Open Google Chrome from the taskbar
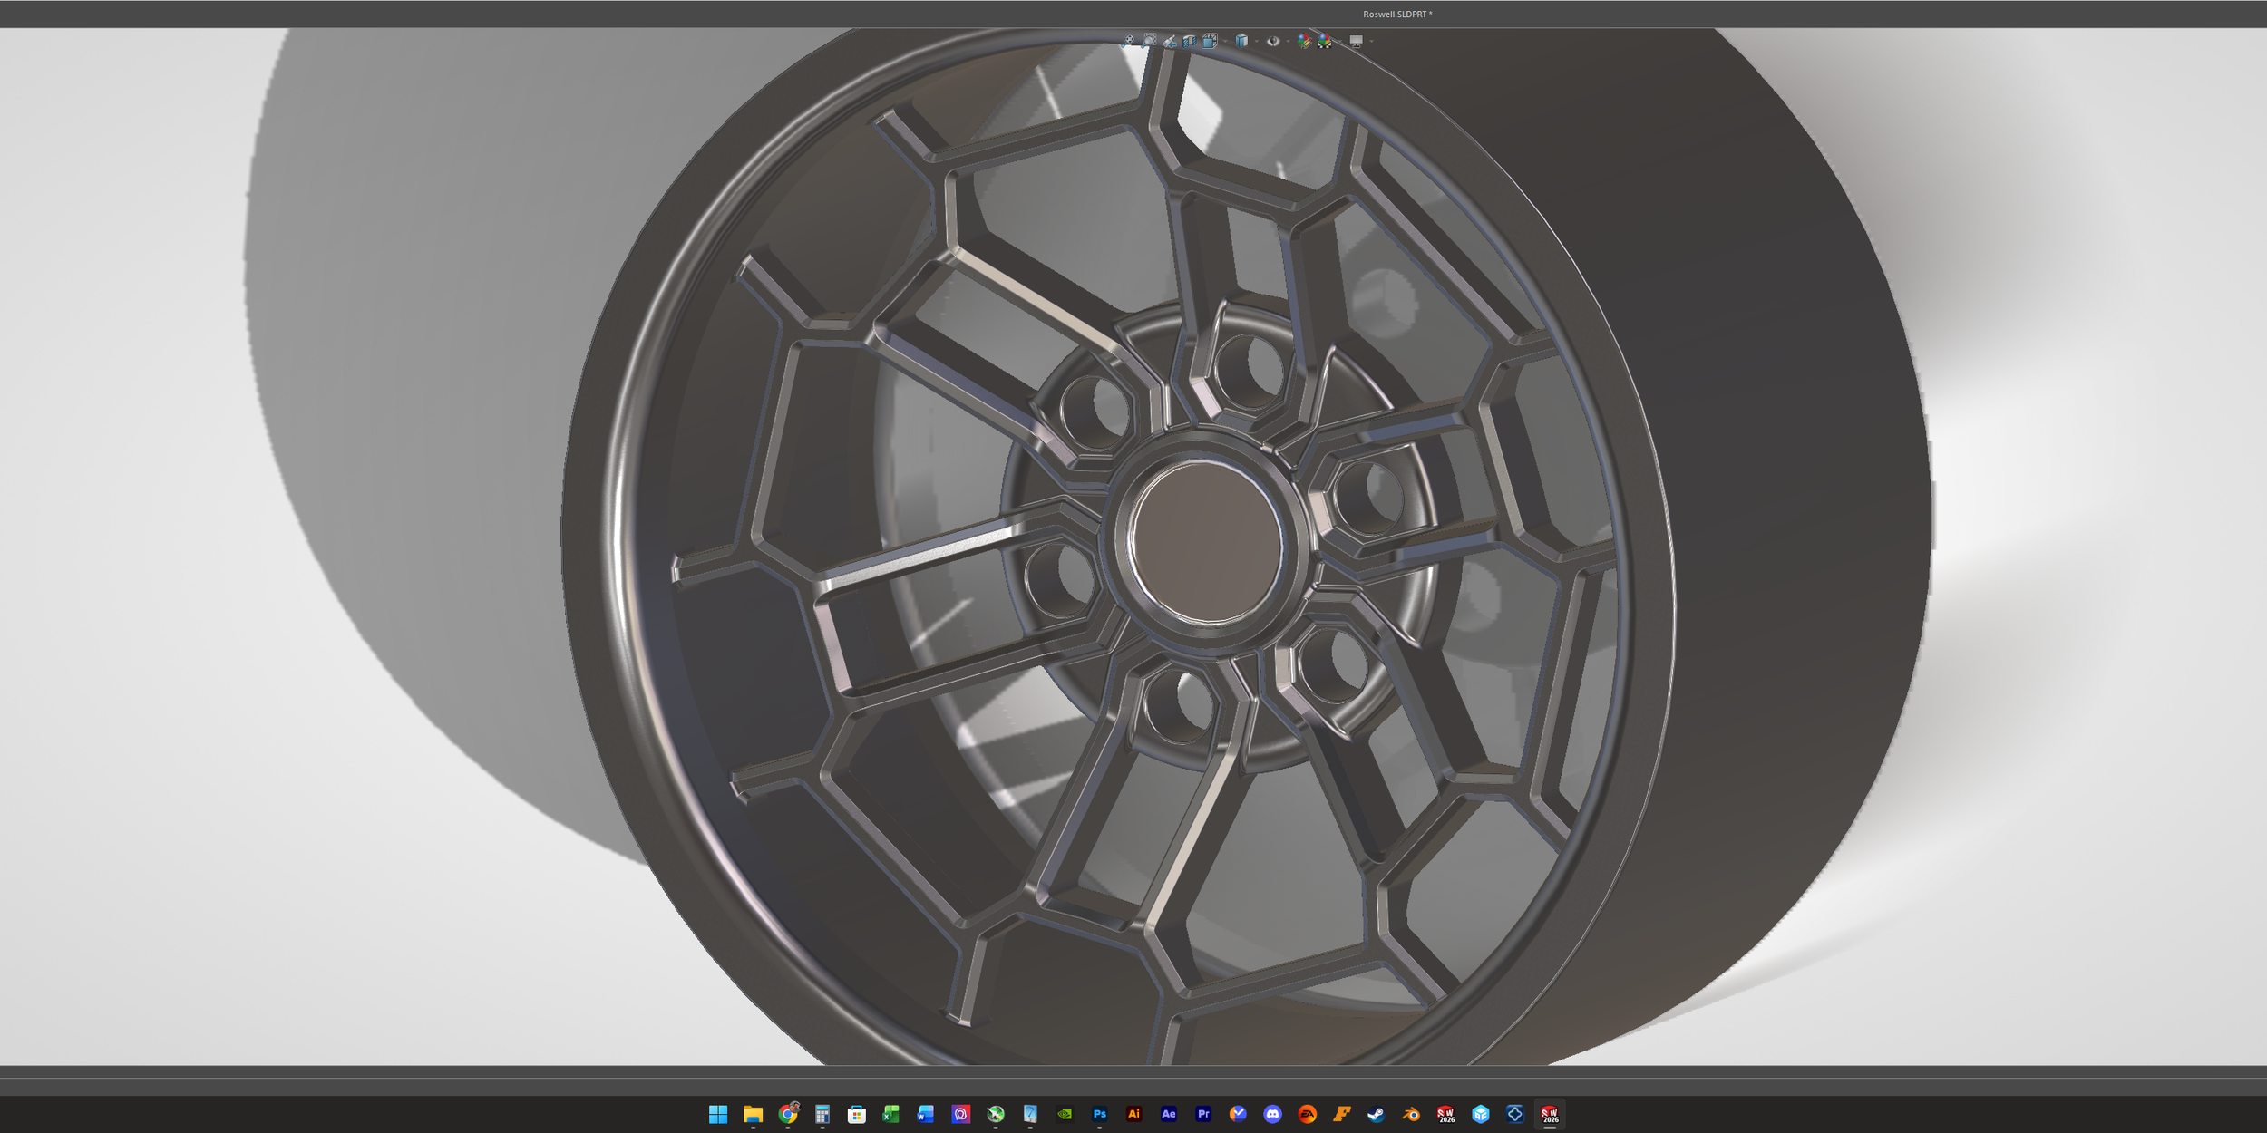Screen dimensions: 2267x1133 click(787, 1114)
